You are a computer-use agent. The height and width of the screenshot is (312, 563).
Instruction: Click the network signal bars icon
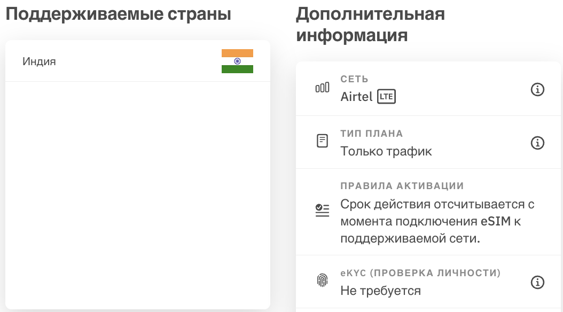click(322, 88)
